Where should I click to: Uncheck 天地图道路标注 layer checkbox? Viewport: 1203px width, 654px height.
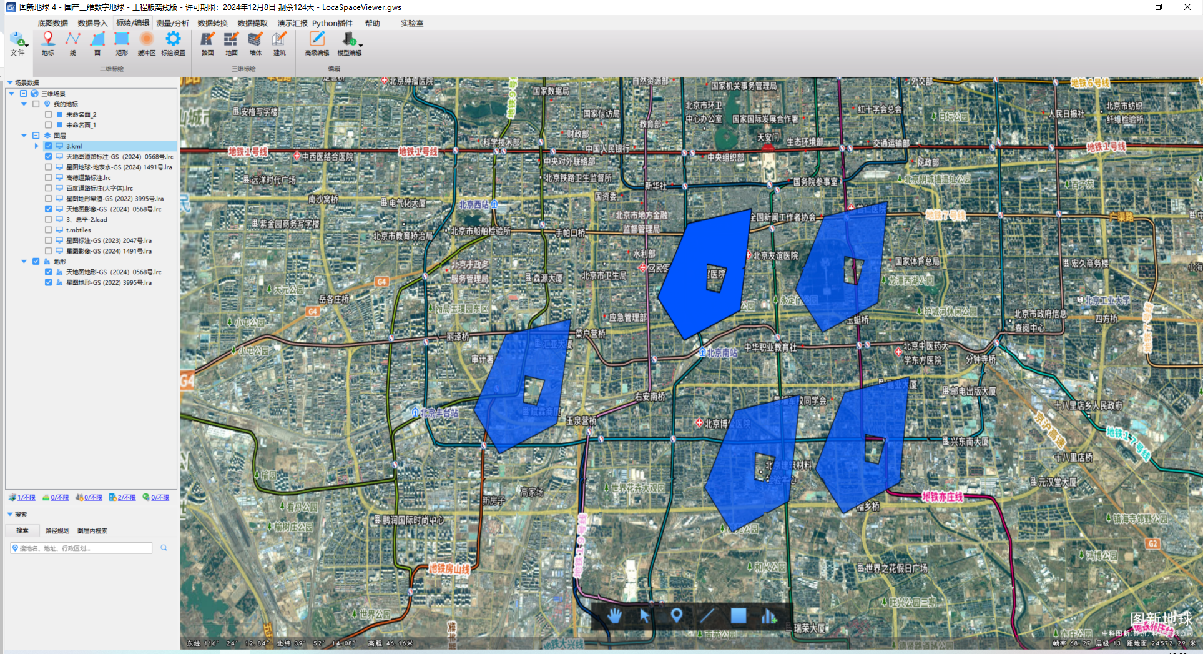pos(48,157)
